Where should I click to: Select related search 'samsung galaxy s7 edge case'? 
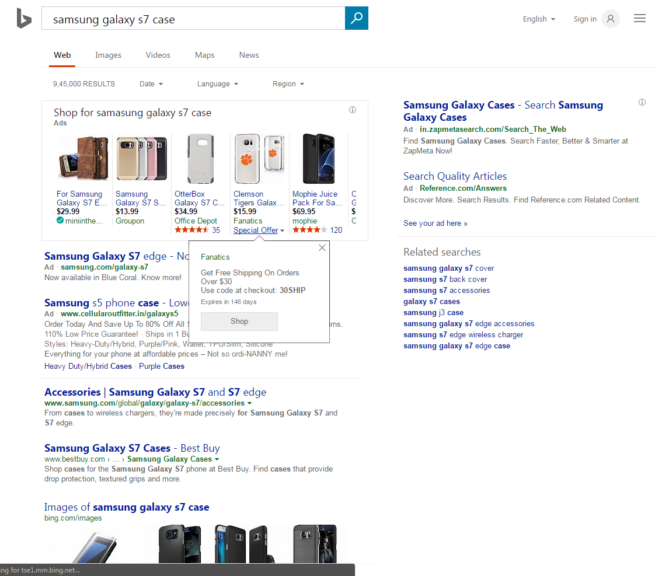point(457,346)
